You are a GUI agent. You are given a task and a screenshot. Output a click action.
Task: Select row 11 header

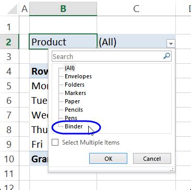[x=9, y=173]
